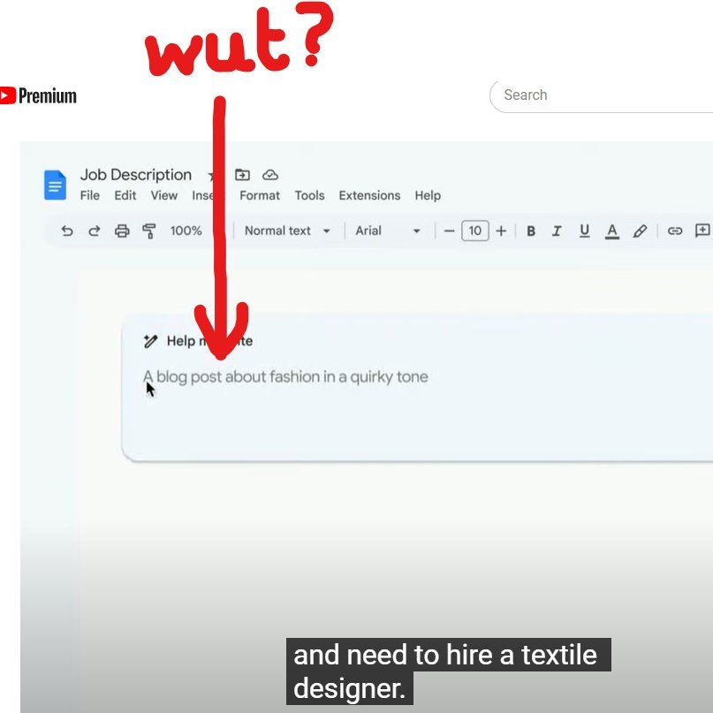The width and height of the screenshot is (713, 713).
Task: Click the Add comment icon
Action: [702, 231]
